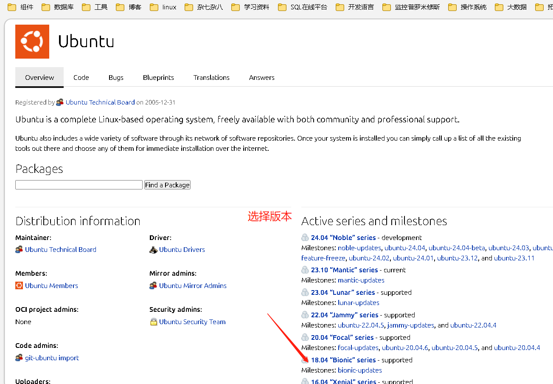Open the ubuntu-22.04.5 milestone link

coord(361,325)
